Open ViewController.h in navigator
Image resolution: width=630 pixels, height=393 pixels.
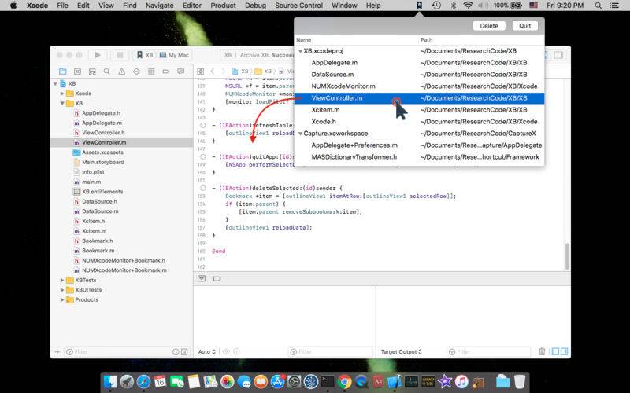[103, 133]
